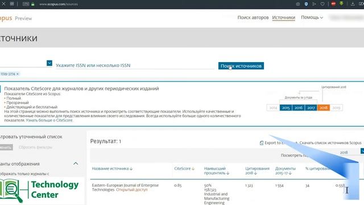Click the www.scopus.com/sources address field
364x205 pixels.
(59, 4)
